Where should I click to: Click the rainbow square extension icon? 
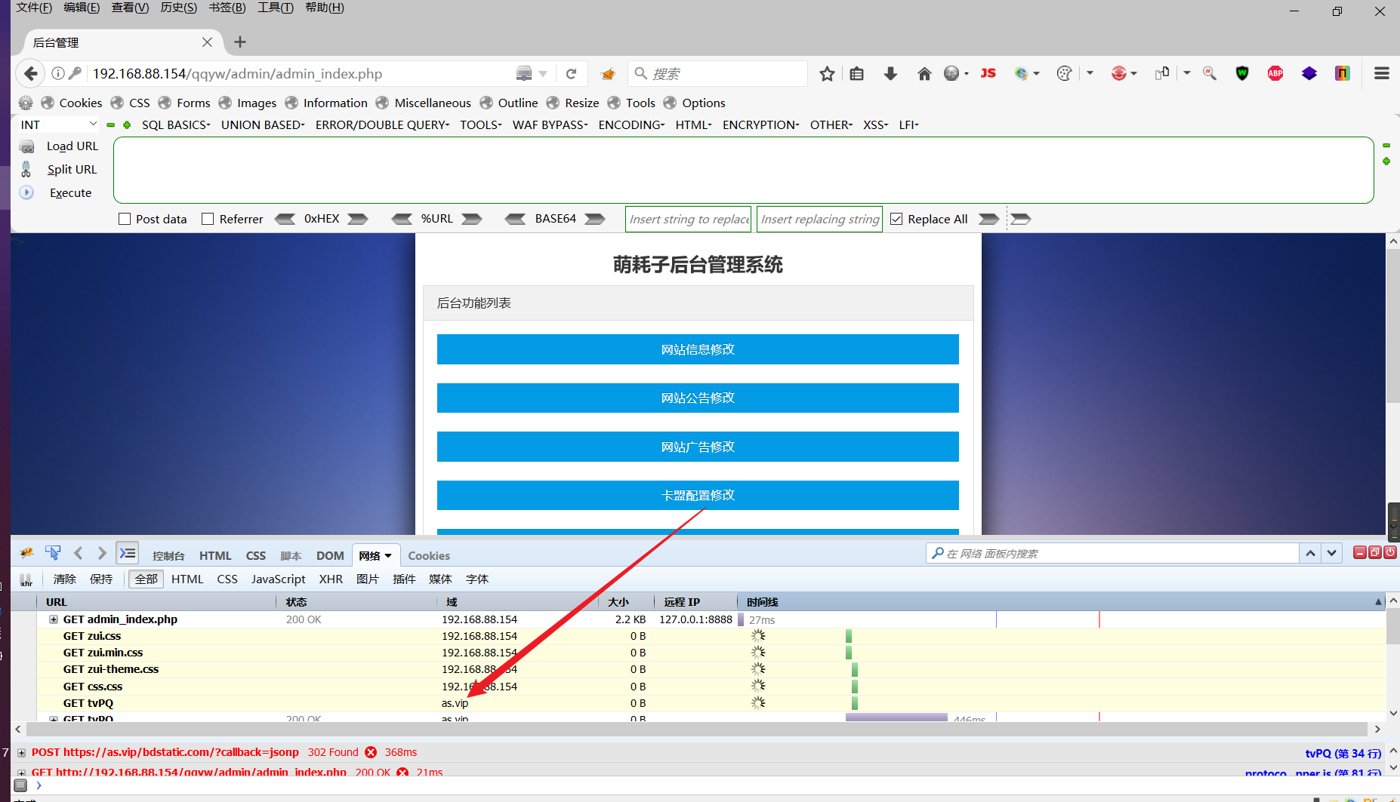pyautogui.click(x=1343, y=73)
